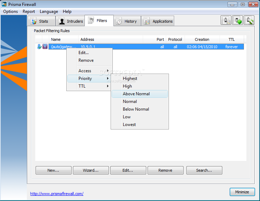Choose Edit... in the context menu

pos(90,53)
